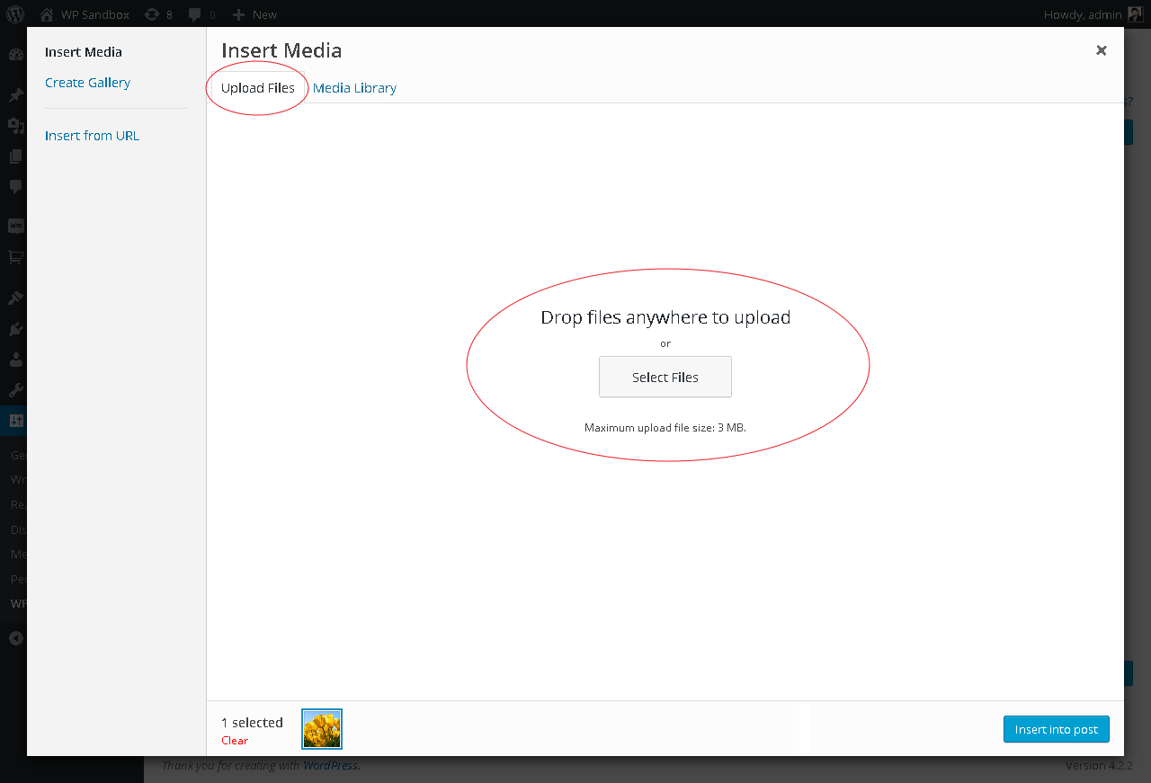Open Posts pin icon in background admin menu

click(15, 95)
